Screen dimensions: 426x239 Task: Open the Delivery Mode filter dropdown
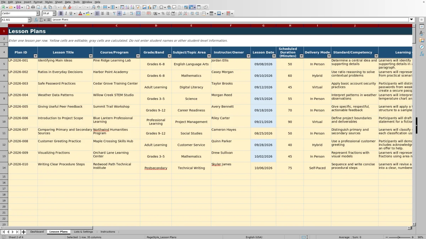[329, 56]
